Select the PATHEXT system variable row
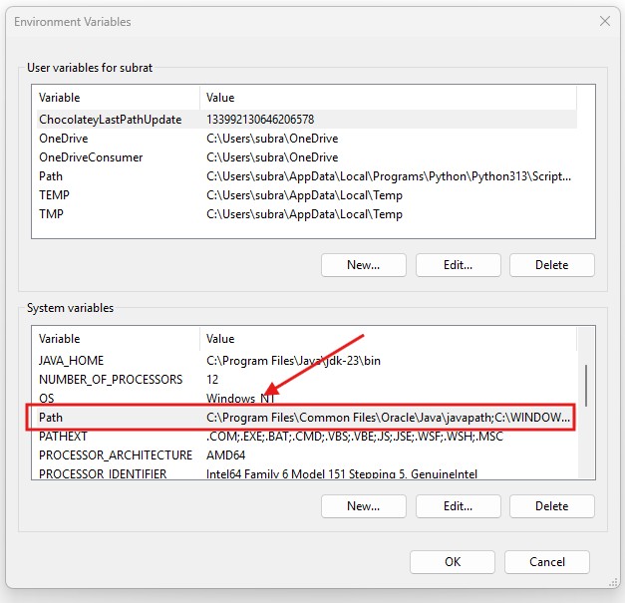This screenshot has height=603, width=625. (65, 437)
